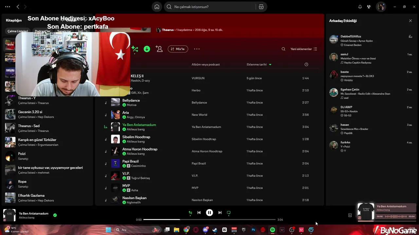Invite collaborators to playlist icon

click(159, 49)
